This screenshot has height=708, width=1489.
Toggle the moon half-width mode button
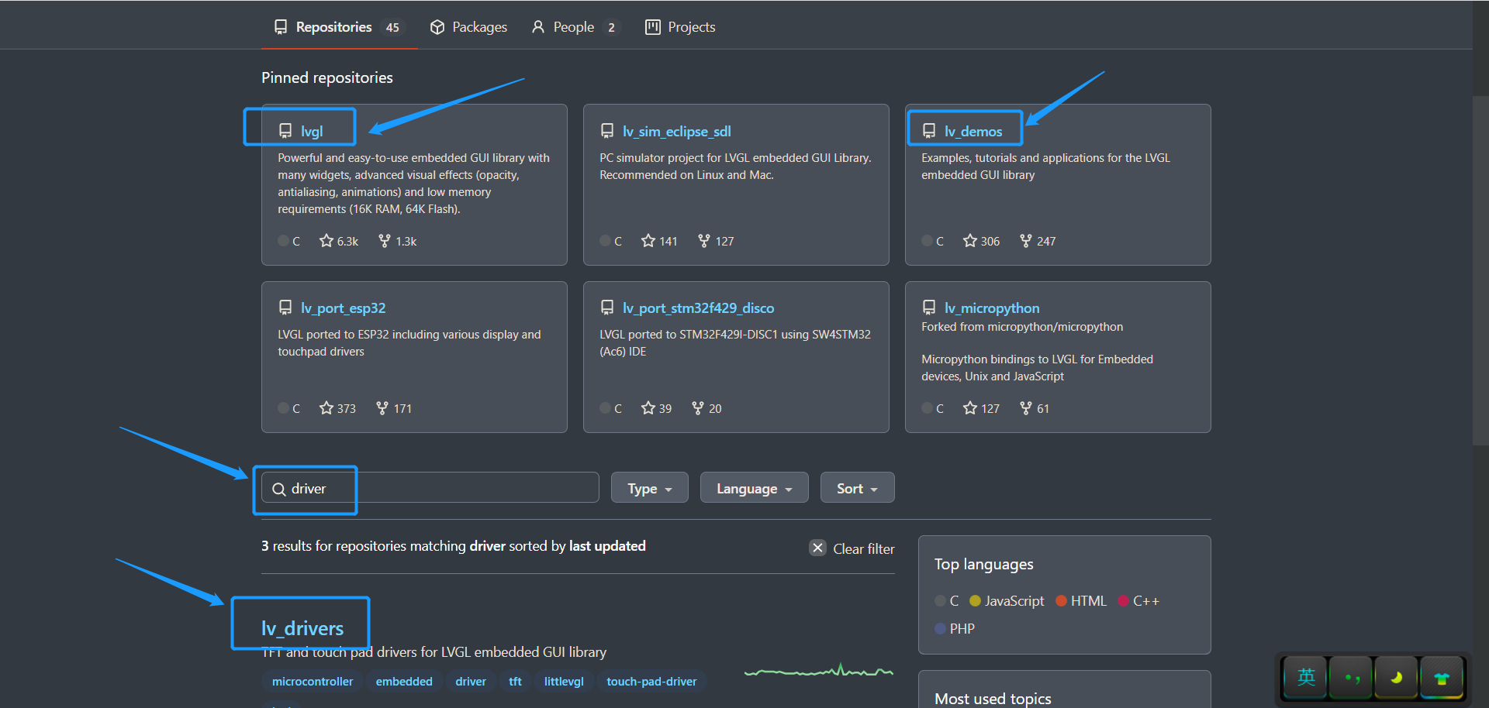click(1396, 679)
